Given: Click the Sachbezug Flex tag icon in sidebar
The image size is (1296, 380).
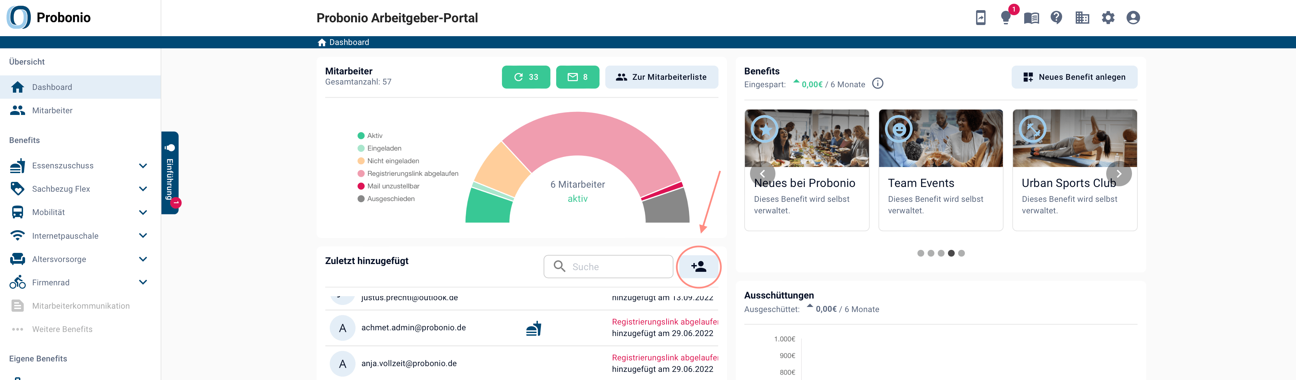Looking at the screenshot, I should click(18, 189).
